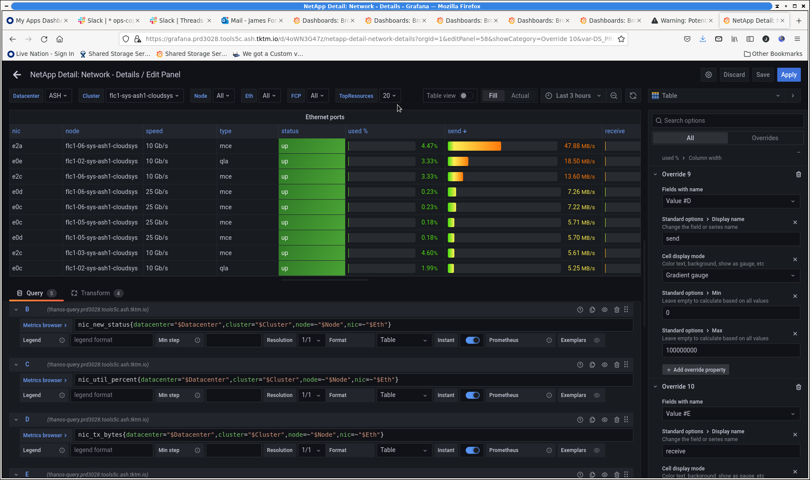This screenshot has height=480, width=810.
Task: Click the Apply button
Action: 789,75
